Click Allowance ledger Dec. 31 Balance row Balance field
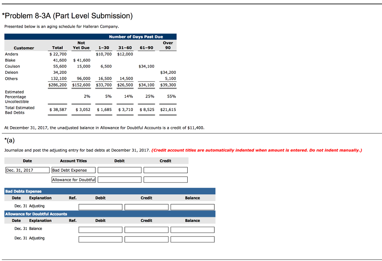The image size is (382, 261). 192,230
